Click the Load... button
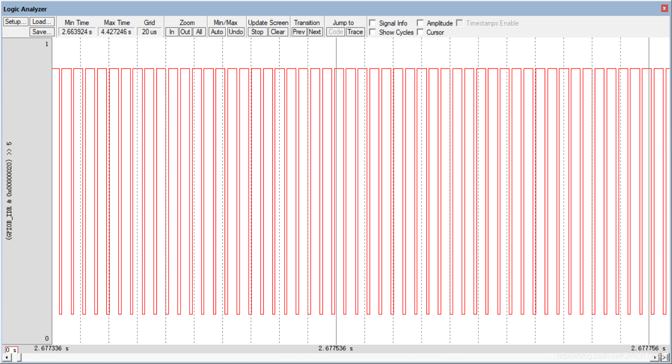The image size is (672, 364). pos(42,21)
